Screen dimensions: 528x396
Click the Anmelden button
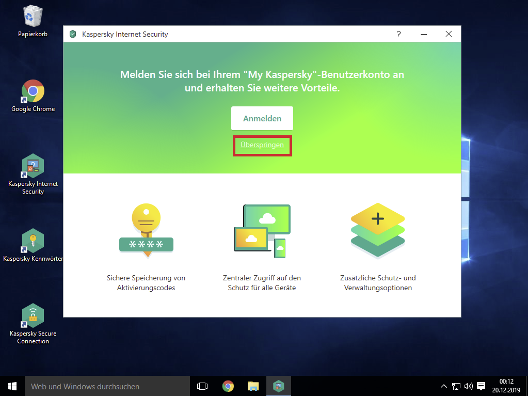tap(262, 118)
